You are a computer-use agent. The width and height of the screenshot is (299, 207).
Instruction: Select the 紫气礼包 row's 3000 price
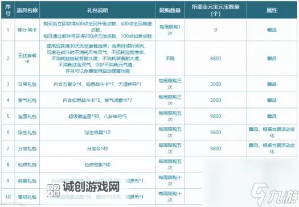(215, 100)
